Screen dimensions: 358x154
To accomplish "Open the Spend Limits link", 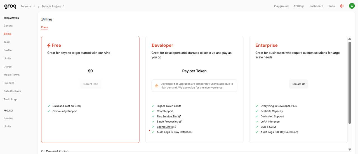I will pos(165,127).
